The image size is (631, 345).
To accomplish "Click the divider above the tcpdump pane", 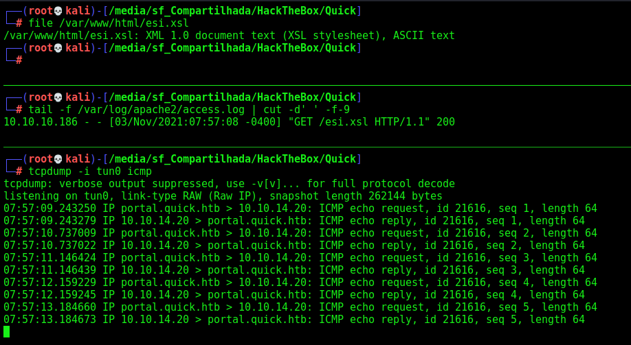I will [317, 147].
